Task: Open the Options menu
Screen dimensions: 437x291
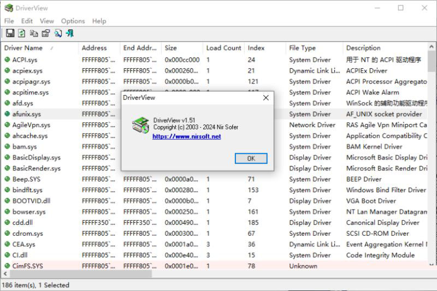Action: coord(73,21)
